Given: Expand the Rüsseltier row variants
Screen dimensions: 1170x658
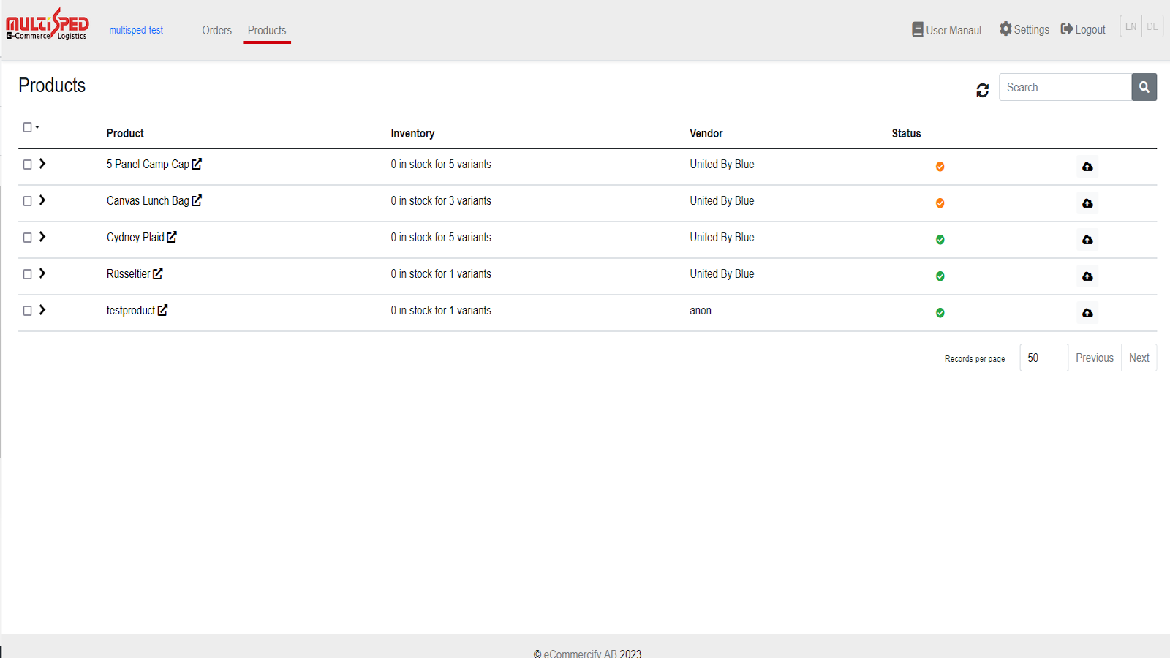Looking at the screenshot, I should point(42,273).
